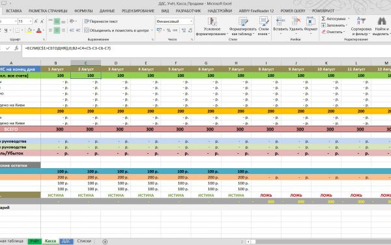The image size is (391, 245).
Task: Select column C header
Action: point(85,63)
